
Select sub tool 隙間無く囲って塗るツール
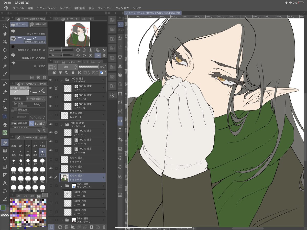[28, 48]
